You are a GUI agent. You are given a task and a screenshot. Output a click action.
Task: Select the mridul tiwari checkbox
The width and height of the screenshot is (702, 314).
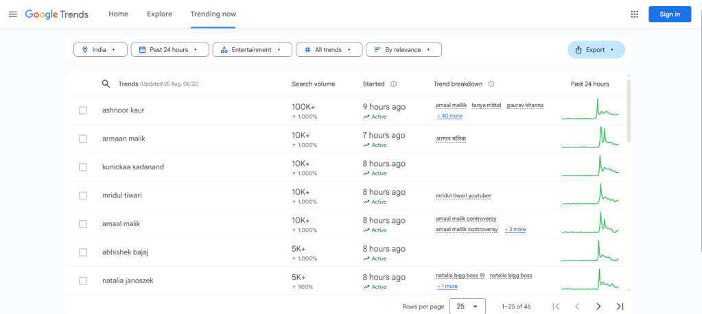point(83,195)
